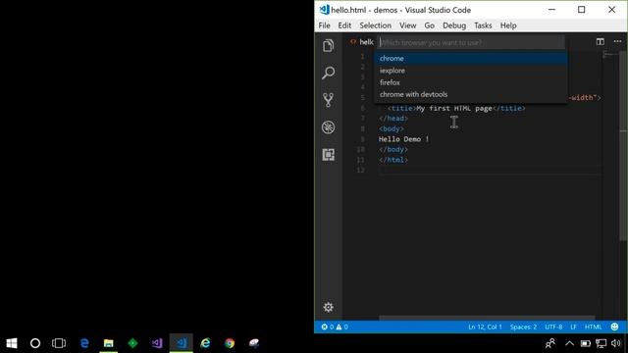
Task: Launch Internet Explorer from the taskbar
Action: [205, 343]
